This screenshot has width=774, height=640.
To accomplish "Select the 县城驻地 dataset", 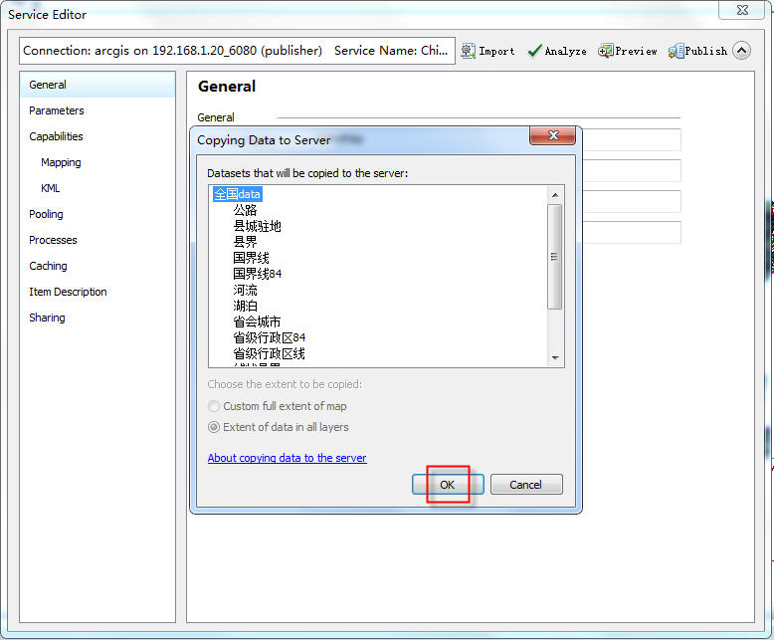I will point(257,226).
